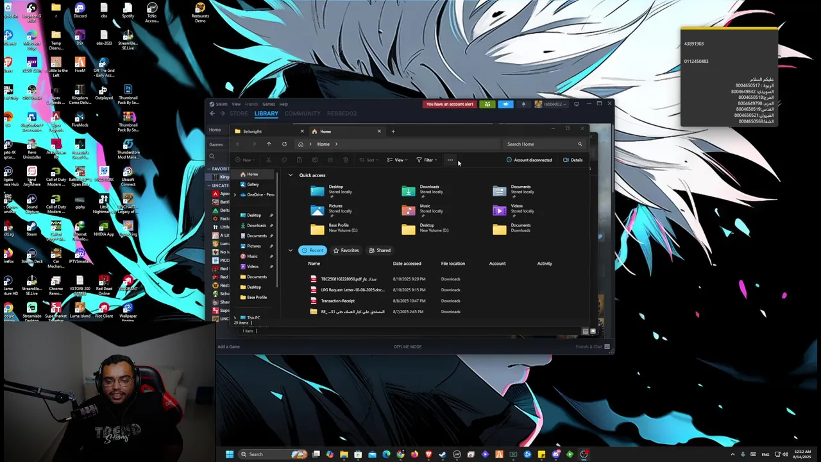Select the Transaction-Receipt file row
This screenshot has width=821, height=462.
(x=431, y=301)
